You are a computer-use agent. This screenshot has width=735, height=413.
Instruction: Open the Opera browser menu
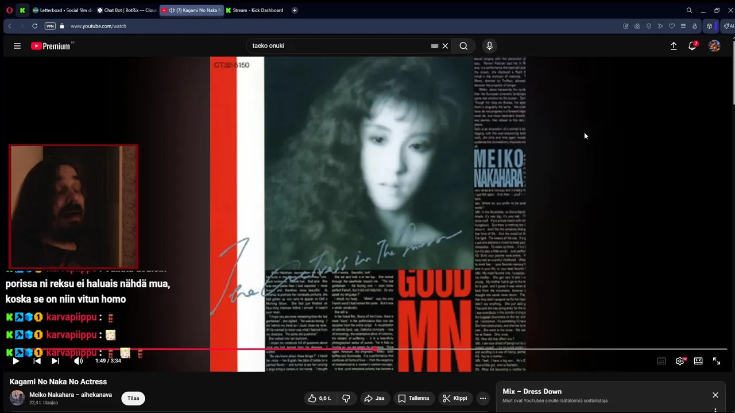pos(9,10)
